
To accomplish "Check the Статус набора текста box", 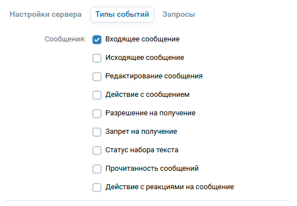I will (97, 151).
